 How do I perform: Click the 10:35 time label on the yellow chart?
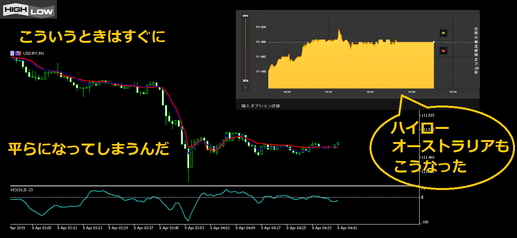pyautogui.click(x=453, y=92)
